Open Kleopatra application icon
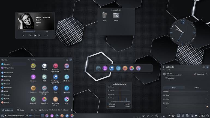The image size is (210, 118). (33, 89)
